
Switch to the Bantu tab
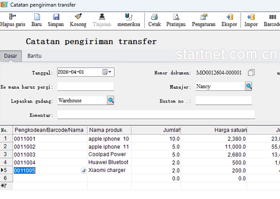[35, 56]
